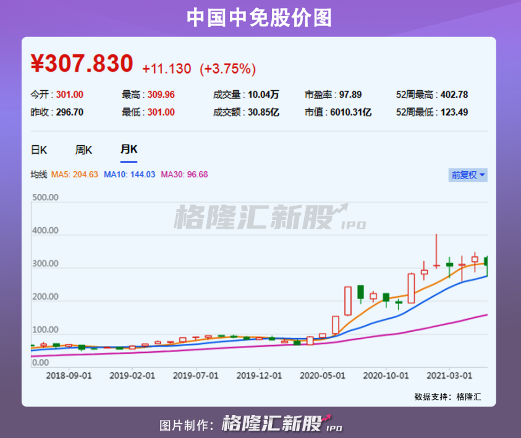
Task: Click the 市盈率 97.89 P/E value
Action: pos(333,95)
